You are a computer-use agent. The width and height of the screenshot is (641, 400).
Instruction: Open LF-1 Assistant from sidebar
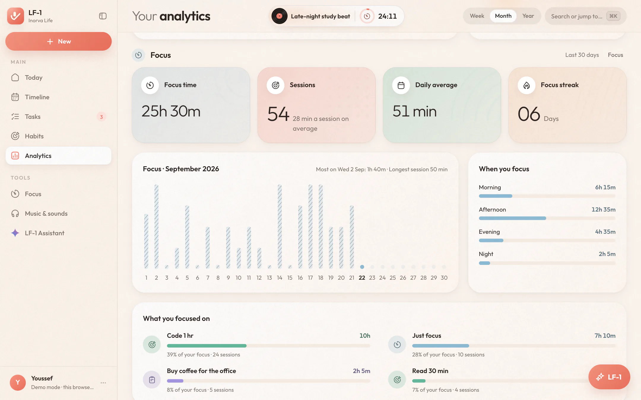58,233
